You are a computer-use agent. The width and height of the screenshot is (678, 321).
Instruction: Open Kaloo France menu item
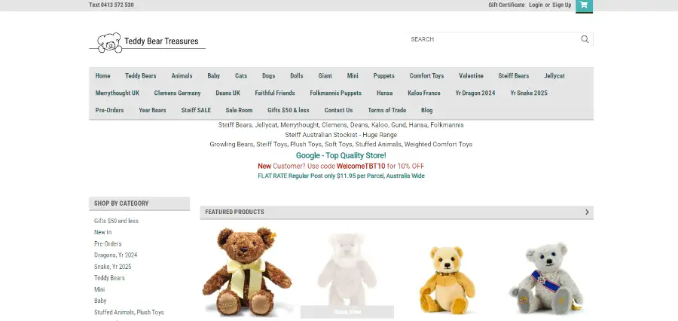(424, 93)
